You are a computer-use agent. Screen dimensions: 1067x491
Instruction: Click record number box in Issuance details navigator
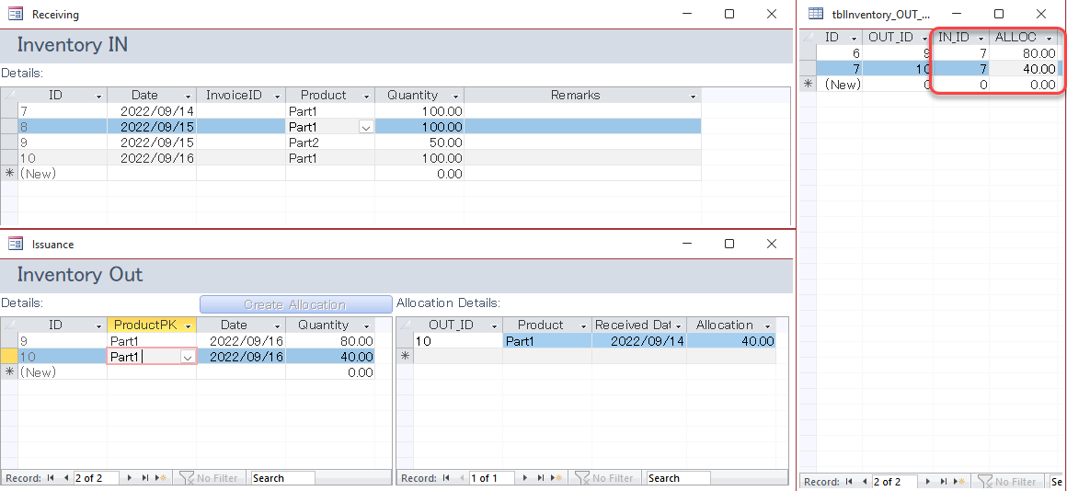(97, 478)
